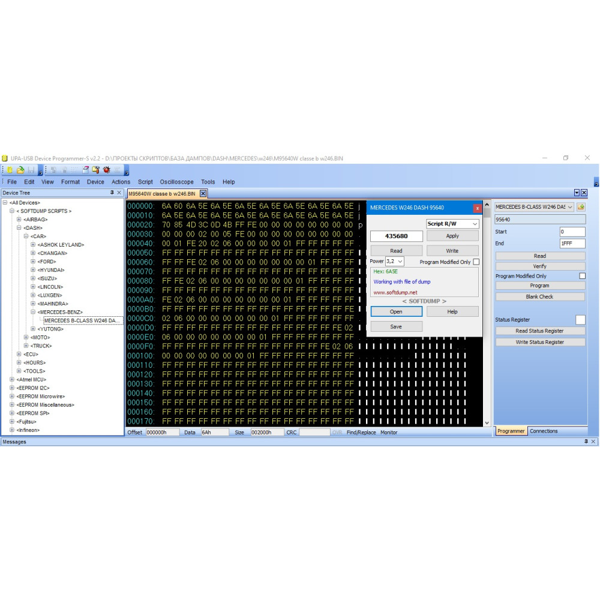Click Apply in the W246 dash dialog
Image resolution: width=600 pixels, height=600 pixels.
[452, 236]
